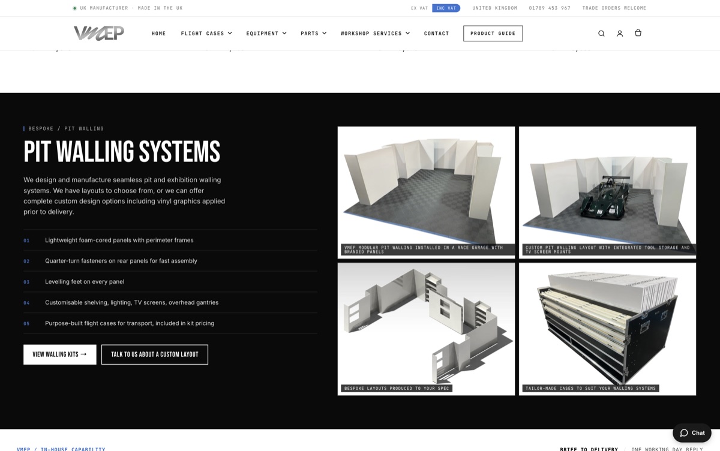Expand the Parts dropdown menu
This screenshot has width=720, height=451.
[x=314, y=34]
